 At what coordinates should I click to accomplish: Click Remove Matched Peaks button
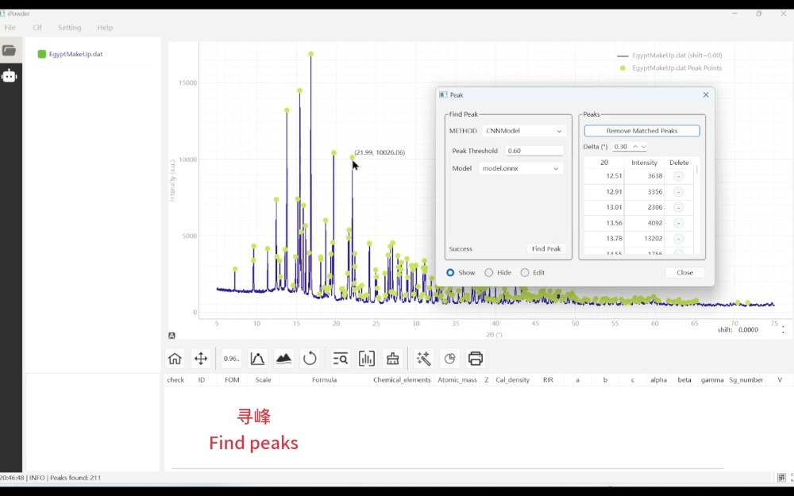pyautogui.click(x=642, y=131)
